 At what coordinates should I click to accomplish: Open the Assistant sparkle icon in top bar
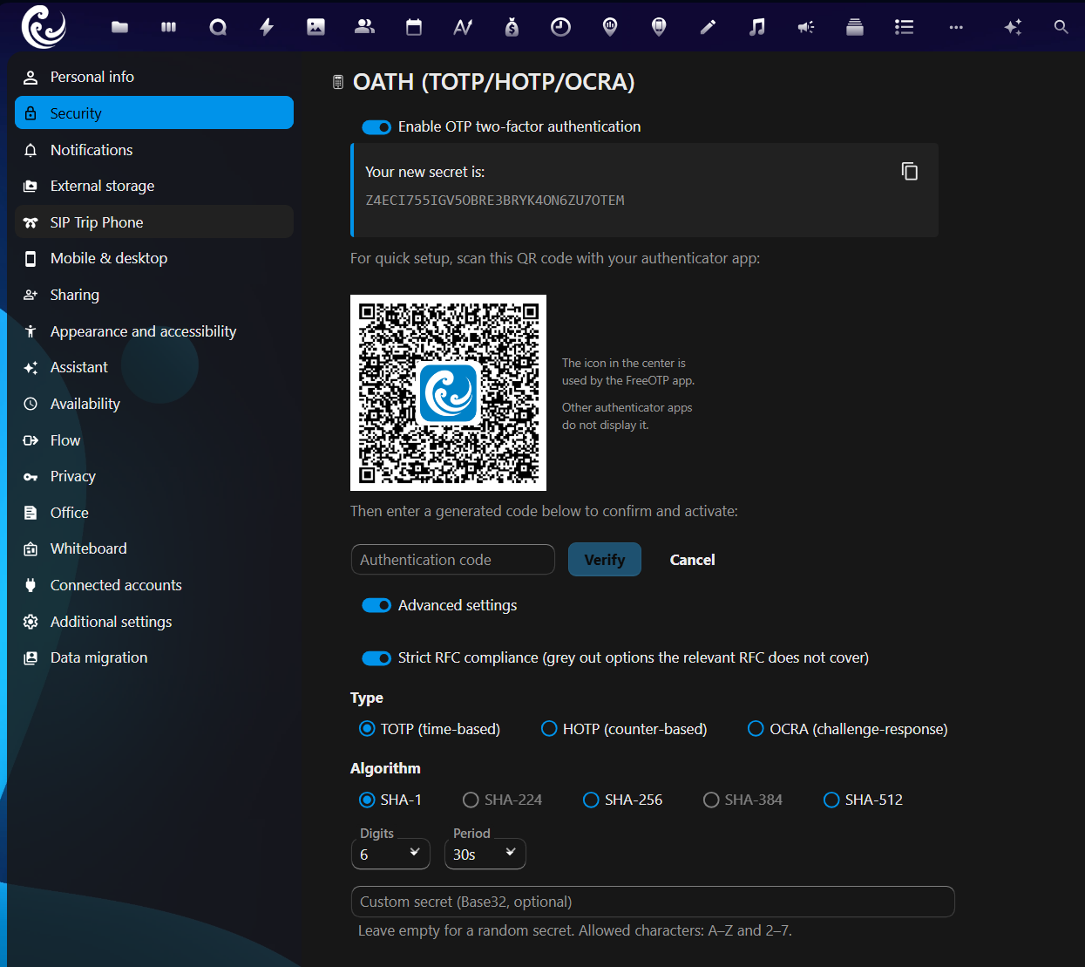point(1013,27)
